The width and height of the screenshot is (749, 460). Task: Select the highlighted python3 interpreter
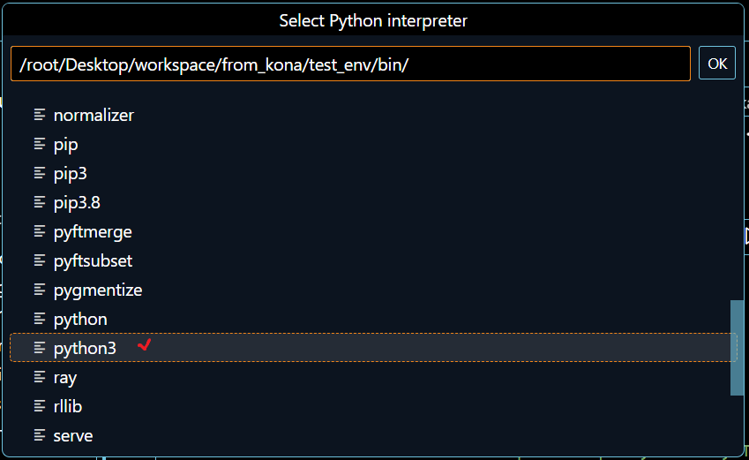click(x=373, y=348)
